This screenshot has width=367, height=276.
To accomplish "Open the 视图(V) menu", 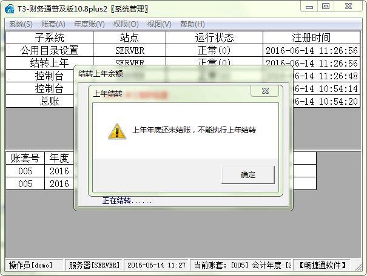I will 159,24.
